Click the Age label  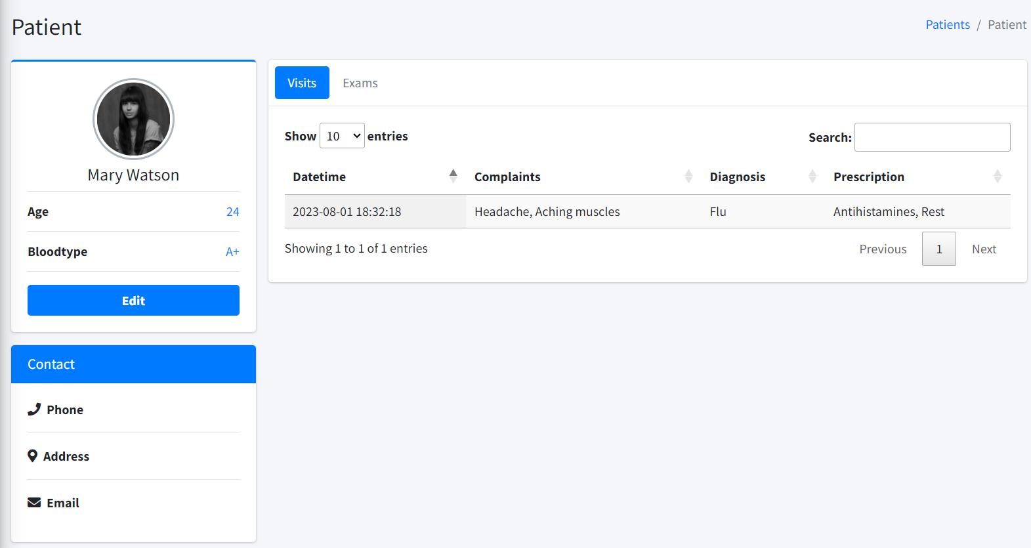coord(38,211)
